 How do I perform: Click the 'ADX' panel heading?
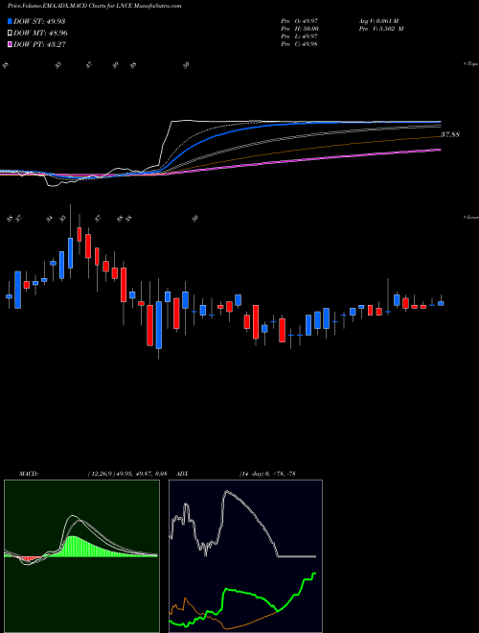click(182, 474)
